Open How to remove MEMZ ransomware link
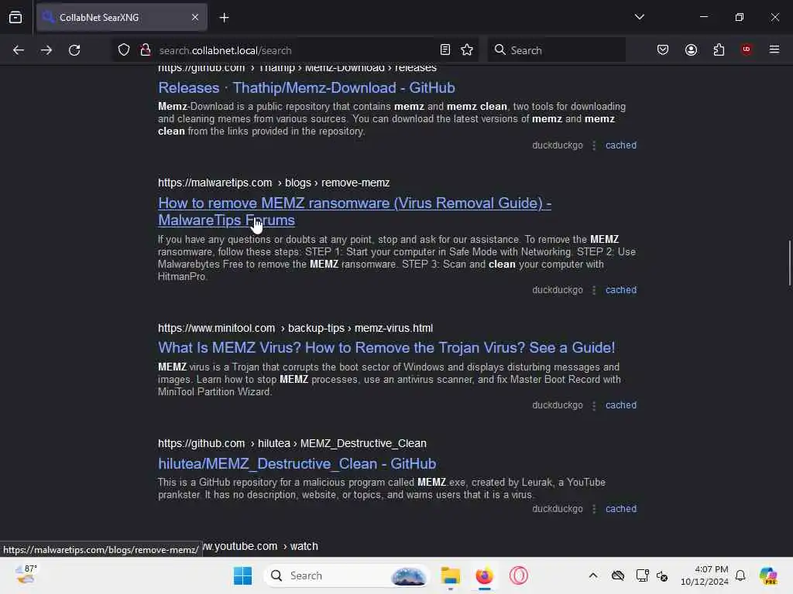The height and width of the screenshot is (594, 793). tap(355, 212)
